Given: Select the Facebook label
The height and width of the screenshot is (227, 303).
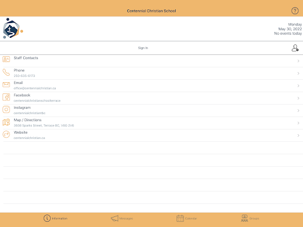Looking at the screenshot, I should (22, 95).
